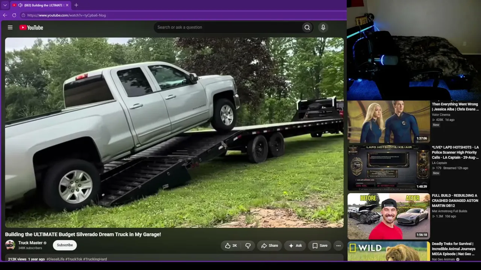Open the YouTube guide hamburger menu
The height and width of the screenshot is (270, 481).
point(10,27)
